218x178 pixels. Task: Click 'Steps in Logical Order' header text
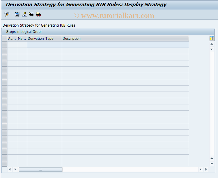tap(24, 32)
